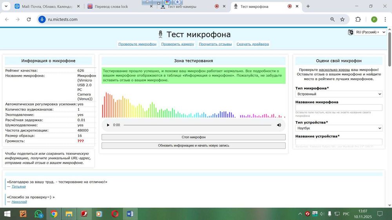Viewport: 392px width, 220px height.
Task: Close the Mail tab
Action: 78,6
